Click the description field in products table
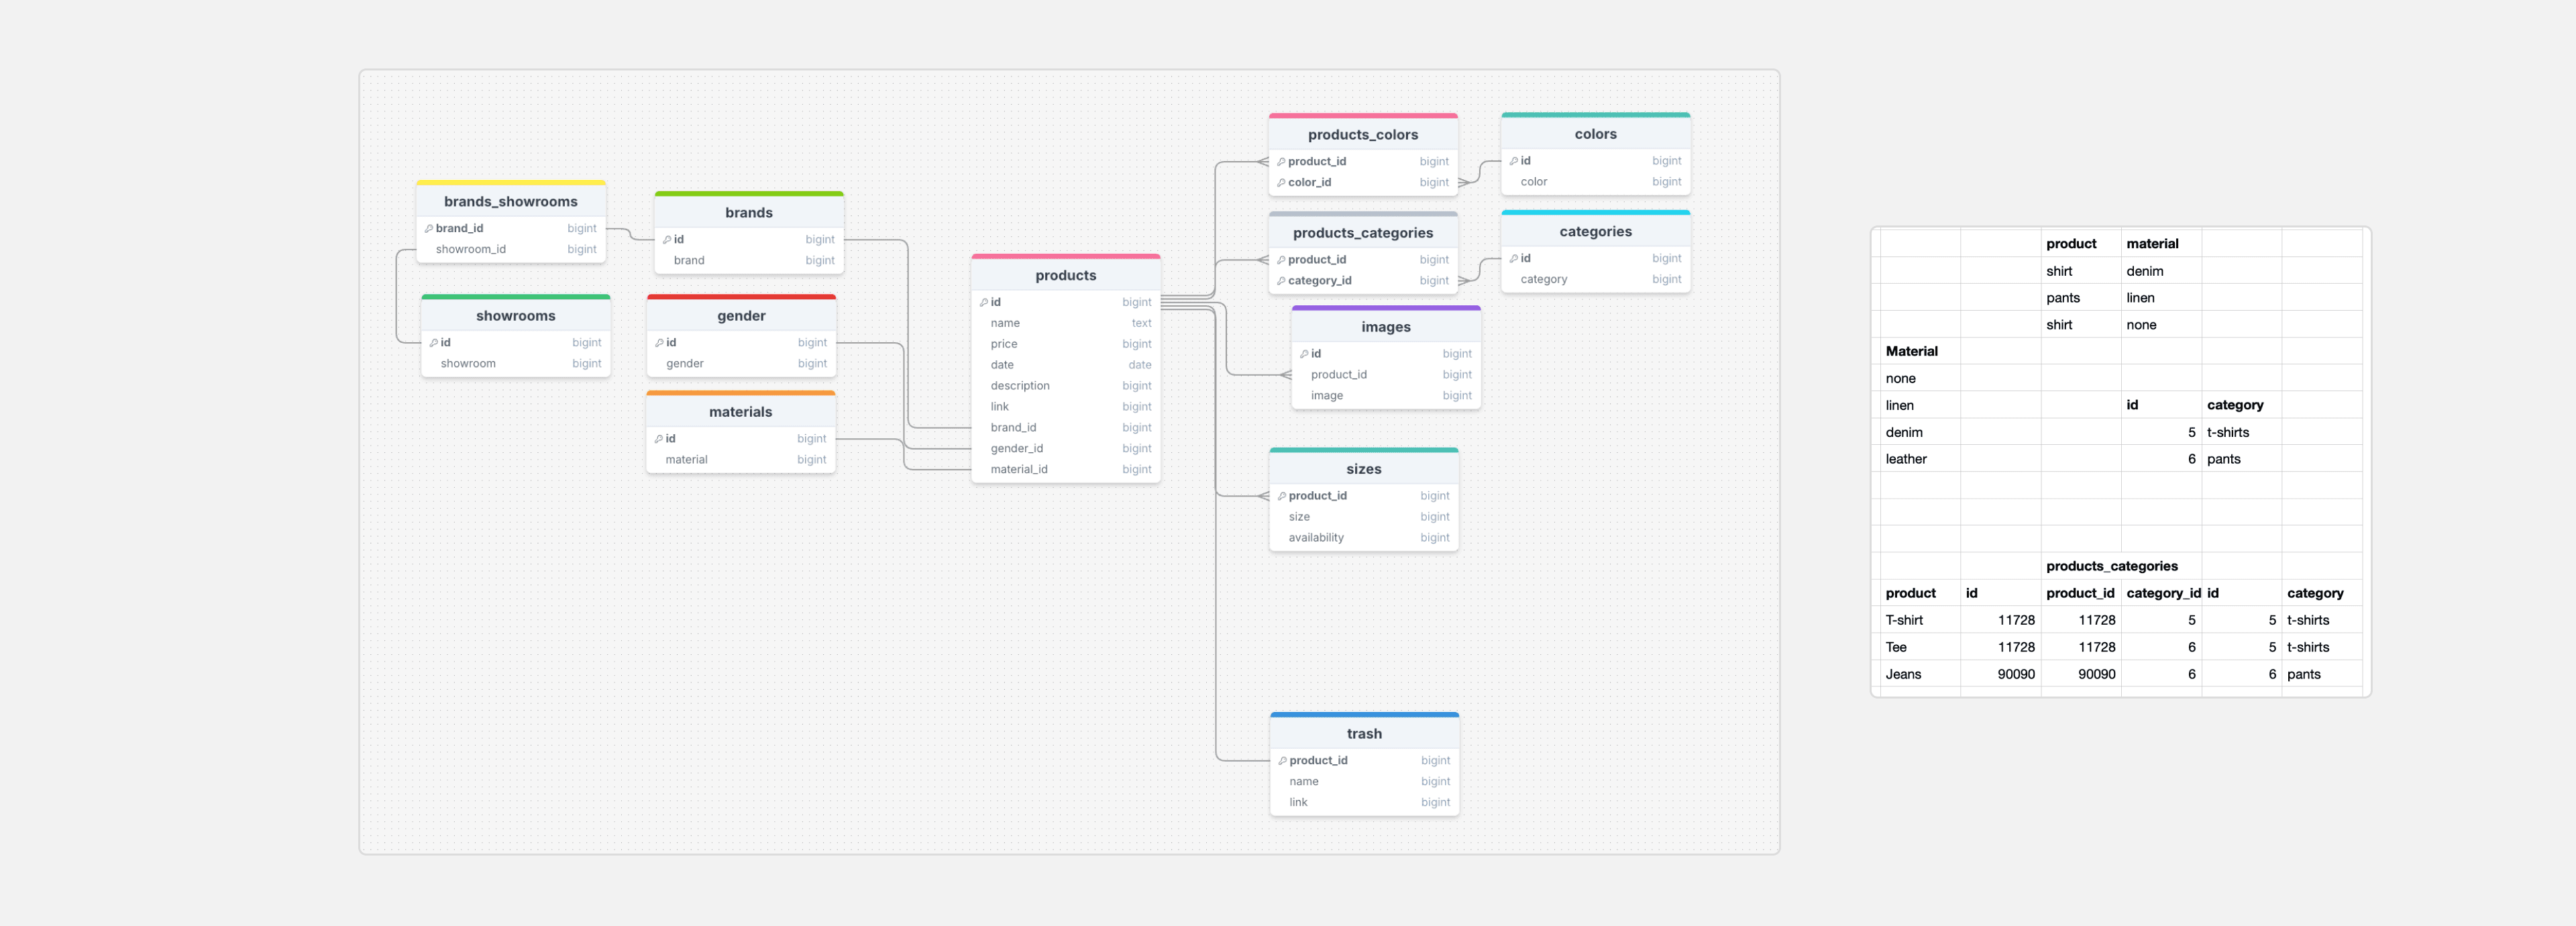 tap(1066, 386)
